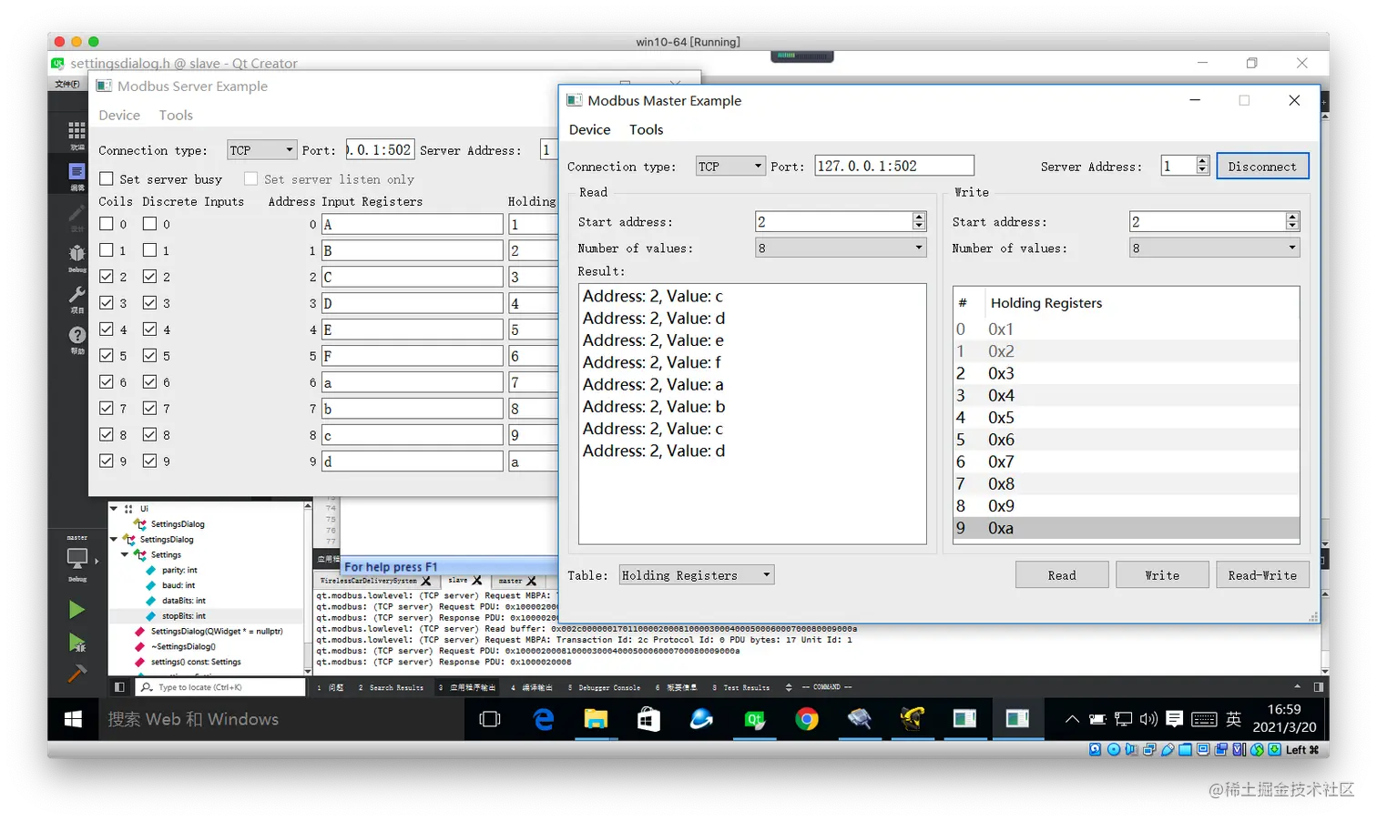Switch to Edit mode in Qt Creator sidebar
1377x821 pixels.
click(x=77, y=173)
